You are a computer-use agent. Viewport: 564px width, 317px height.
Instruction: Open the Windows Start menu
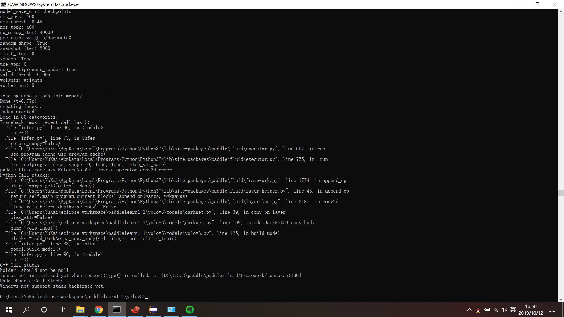tap(9, 310)
